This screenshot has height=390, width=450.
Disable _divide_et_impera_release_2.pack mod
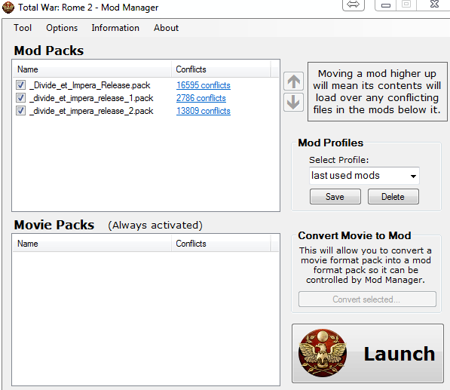coord(20,111)
